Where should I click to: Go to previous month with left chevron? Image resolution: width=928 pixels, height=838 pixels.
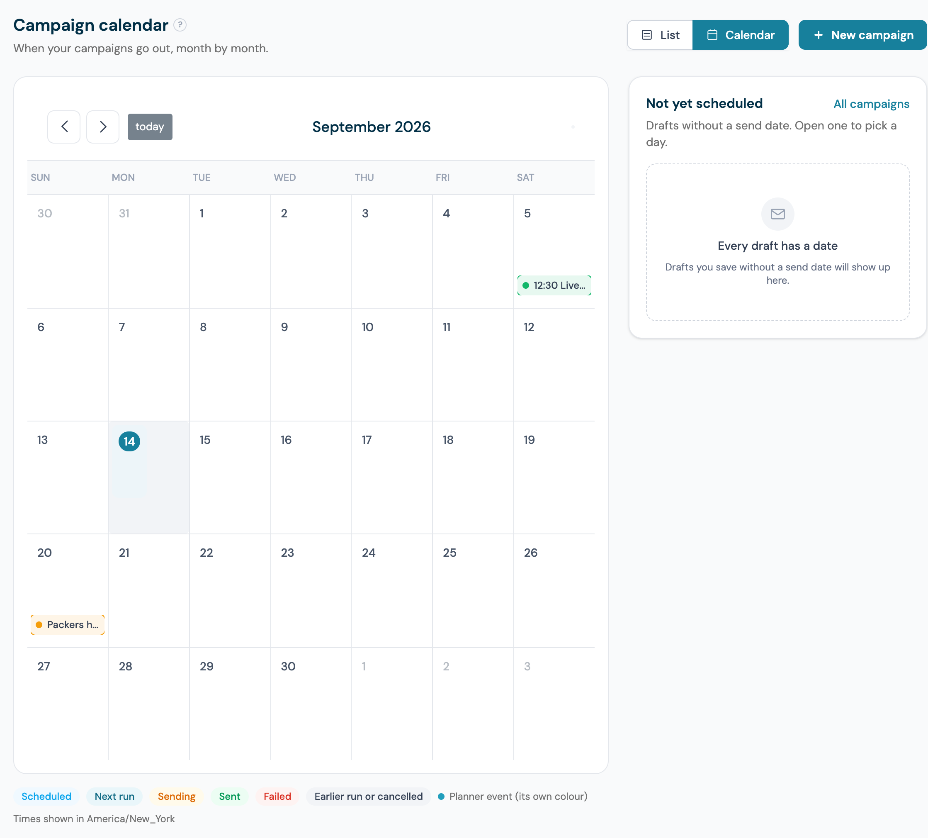[x=64, y=127]
